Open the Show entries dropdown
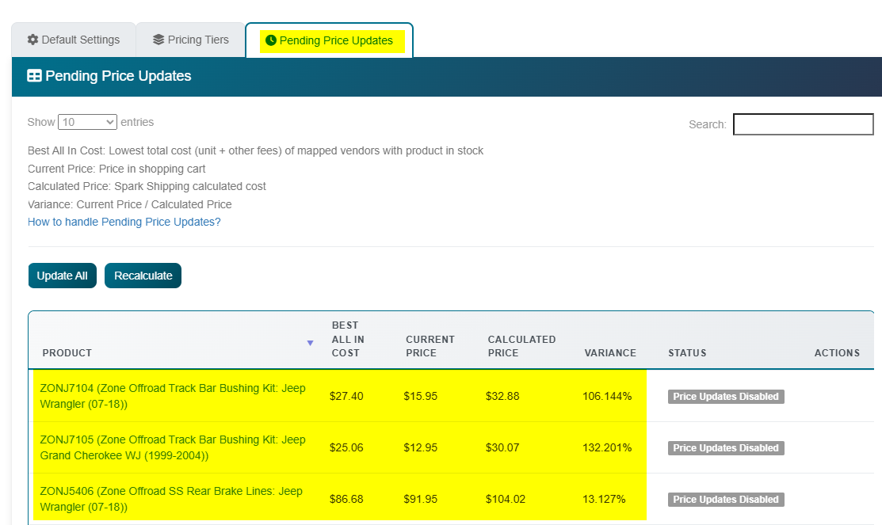Image resolution: width=882 pixels, height=525 pixels. click(x=87, y=122)
